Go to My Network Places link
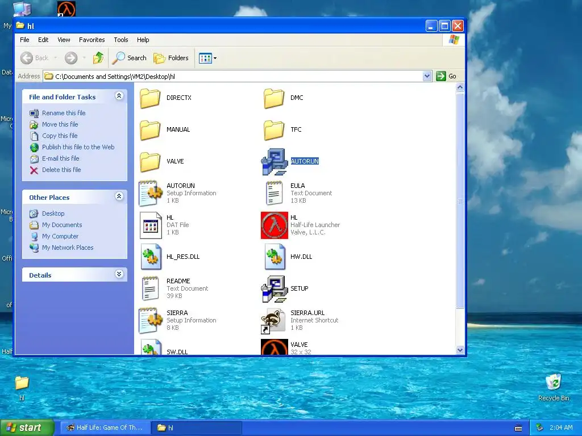582x436 pixels. point(68,248)
